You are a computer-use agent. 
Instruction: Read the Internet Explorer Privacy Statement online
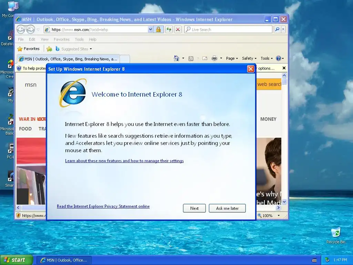point(103,206)
